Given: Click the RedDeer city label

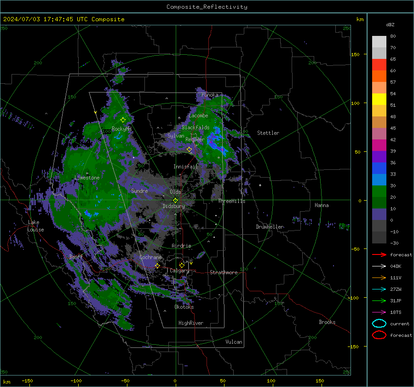Looking at the screenshot, I should click(195, 139).
